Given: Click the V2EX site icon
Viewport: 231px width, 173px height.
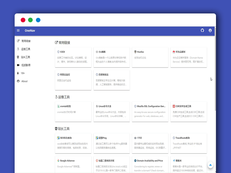Looking at the screenshot, I should [58, 52].
